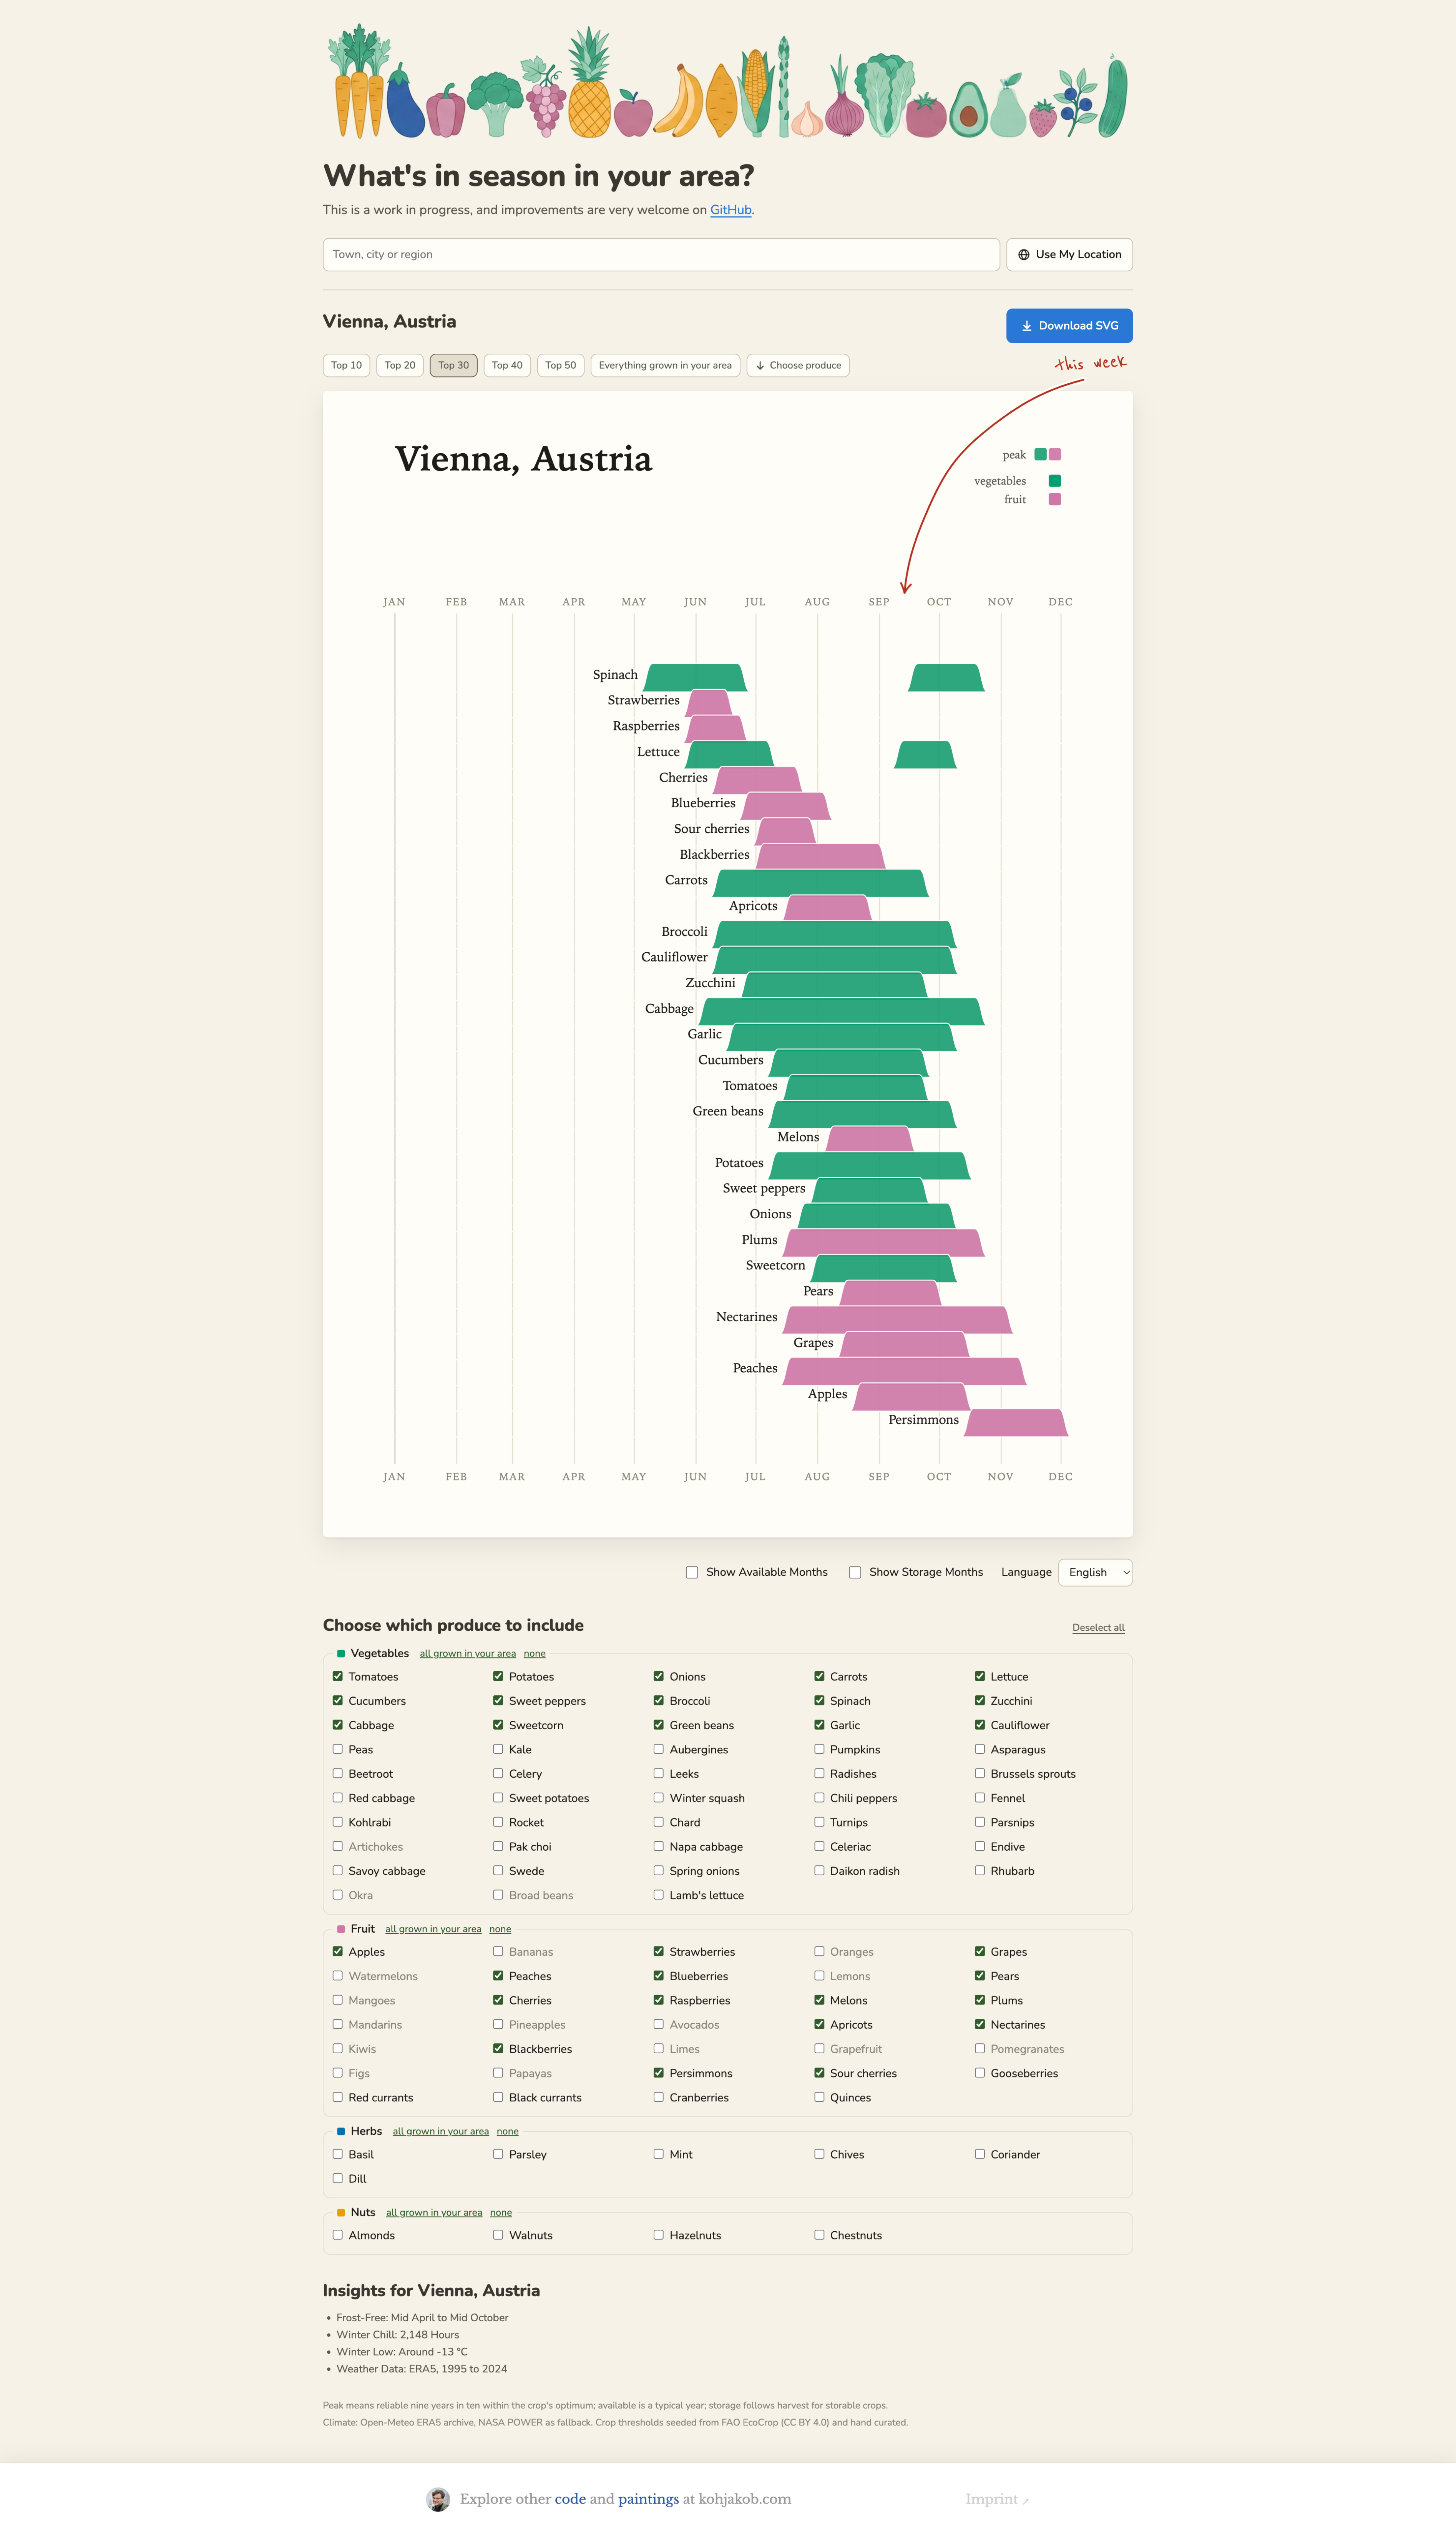Open the GitHub link

point(730,210)
